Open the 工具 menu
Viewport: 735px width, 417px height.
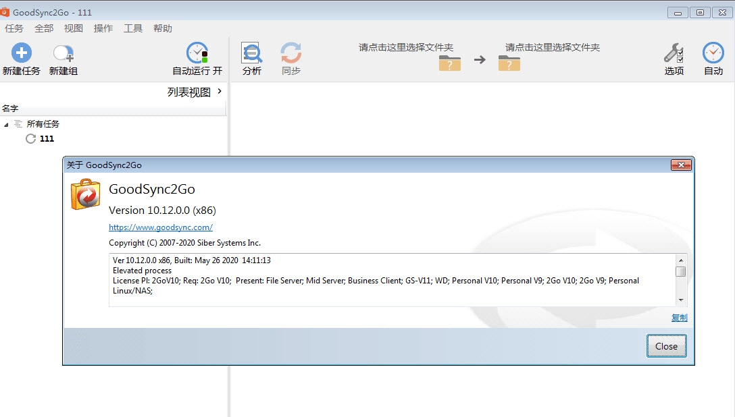pos(133,28)
